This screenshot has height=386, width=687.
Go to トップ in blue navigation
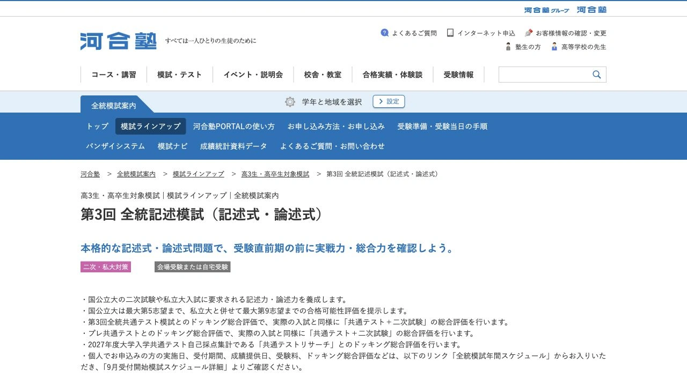point(97,127)
